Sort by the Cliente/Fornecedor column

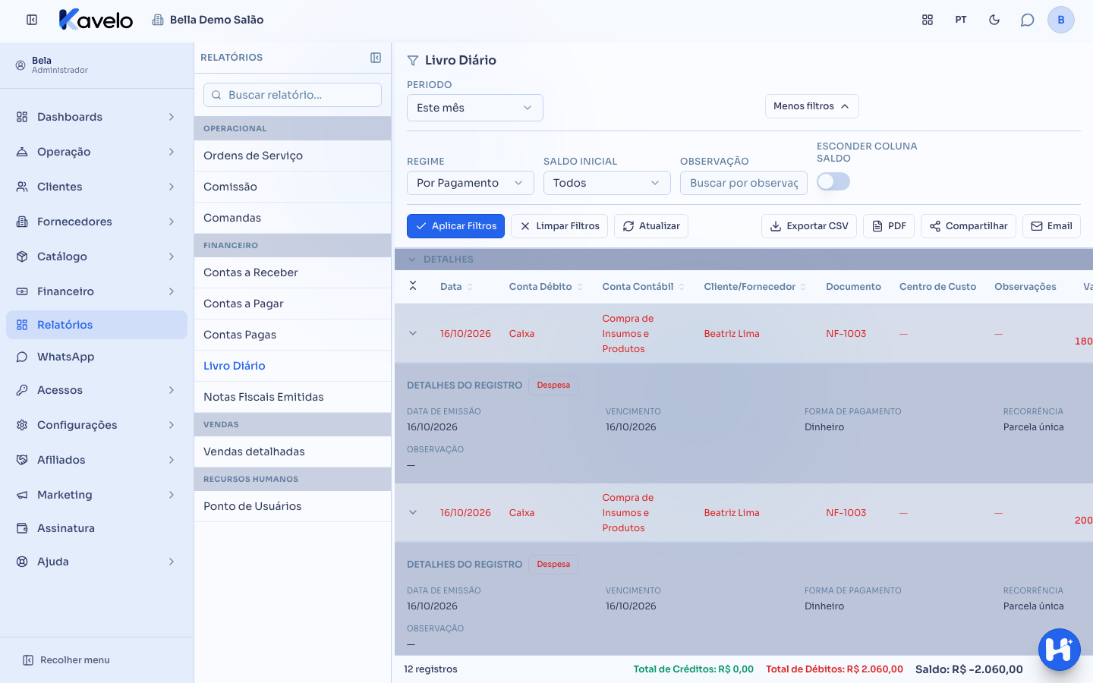[755, 287]
